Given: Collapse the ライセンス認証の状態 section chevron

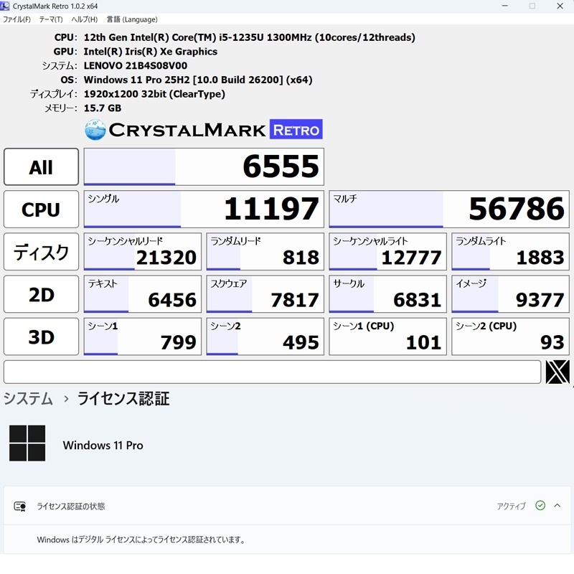Looking at the screenshot, I should click(x=557, y=506).
